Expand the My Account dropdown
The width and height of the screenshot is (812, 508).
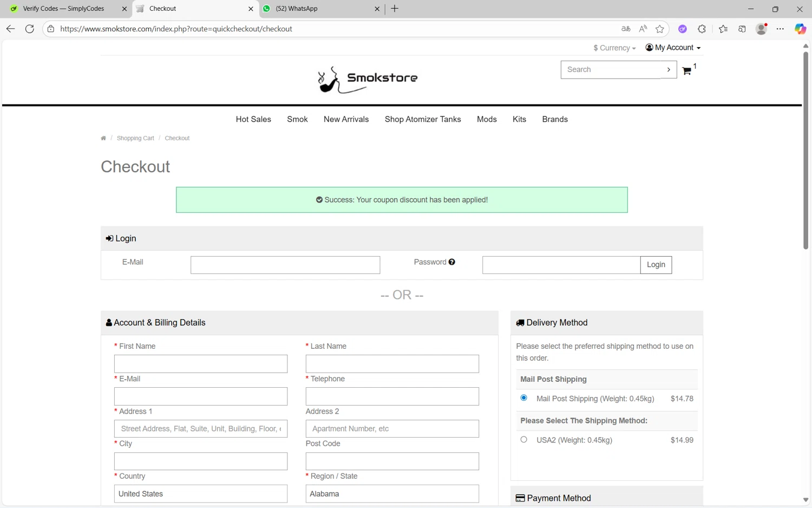coord(673,48)
